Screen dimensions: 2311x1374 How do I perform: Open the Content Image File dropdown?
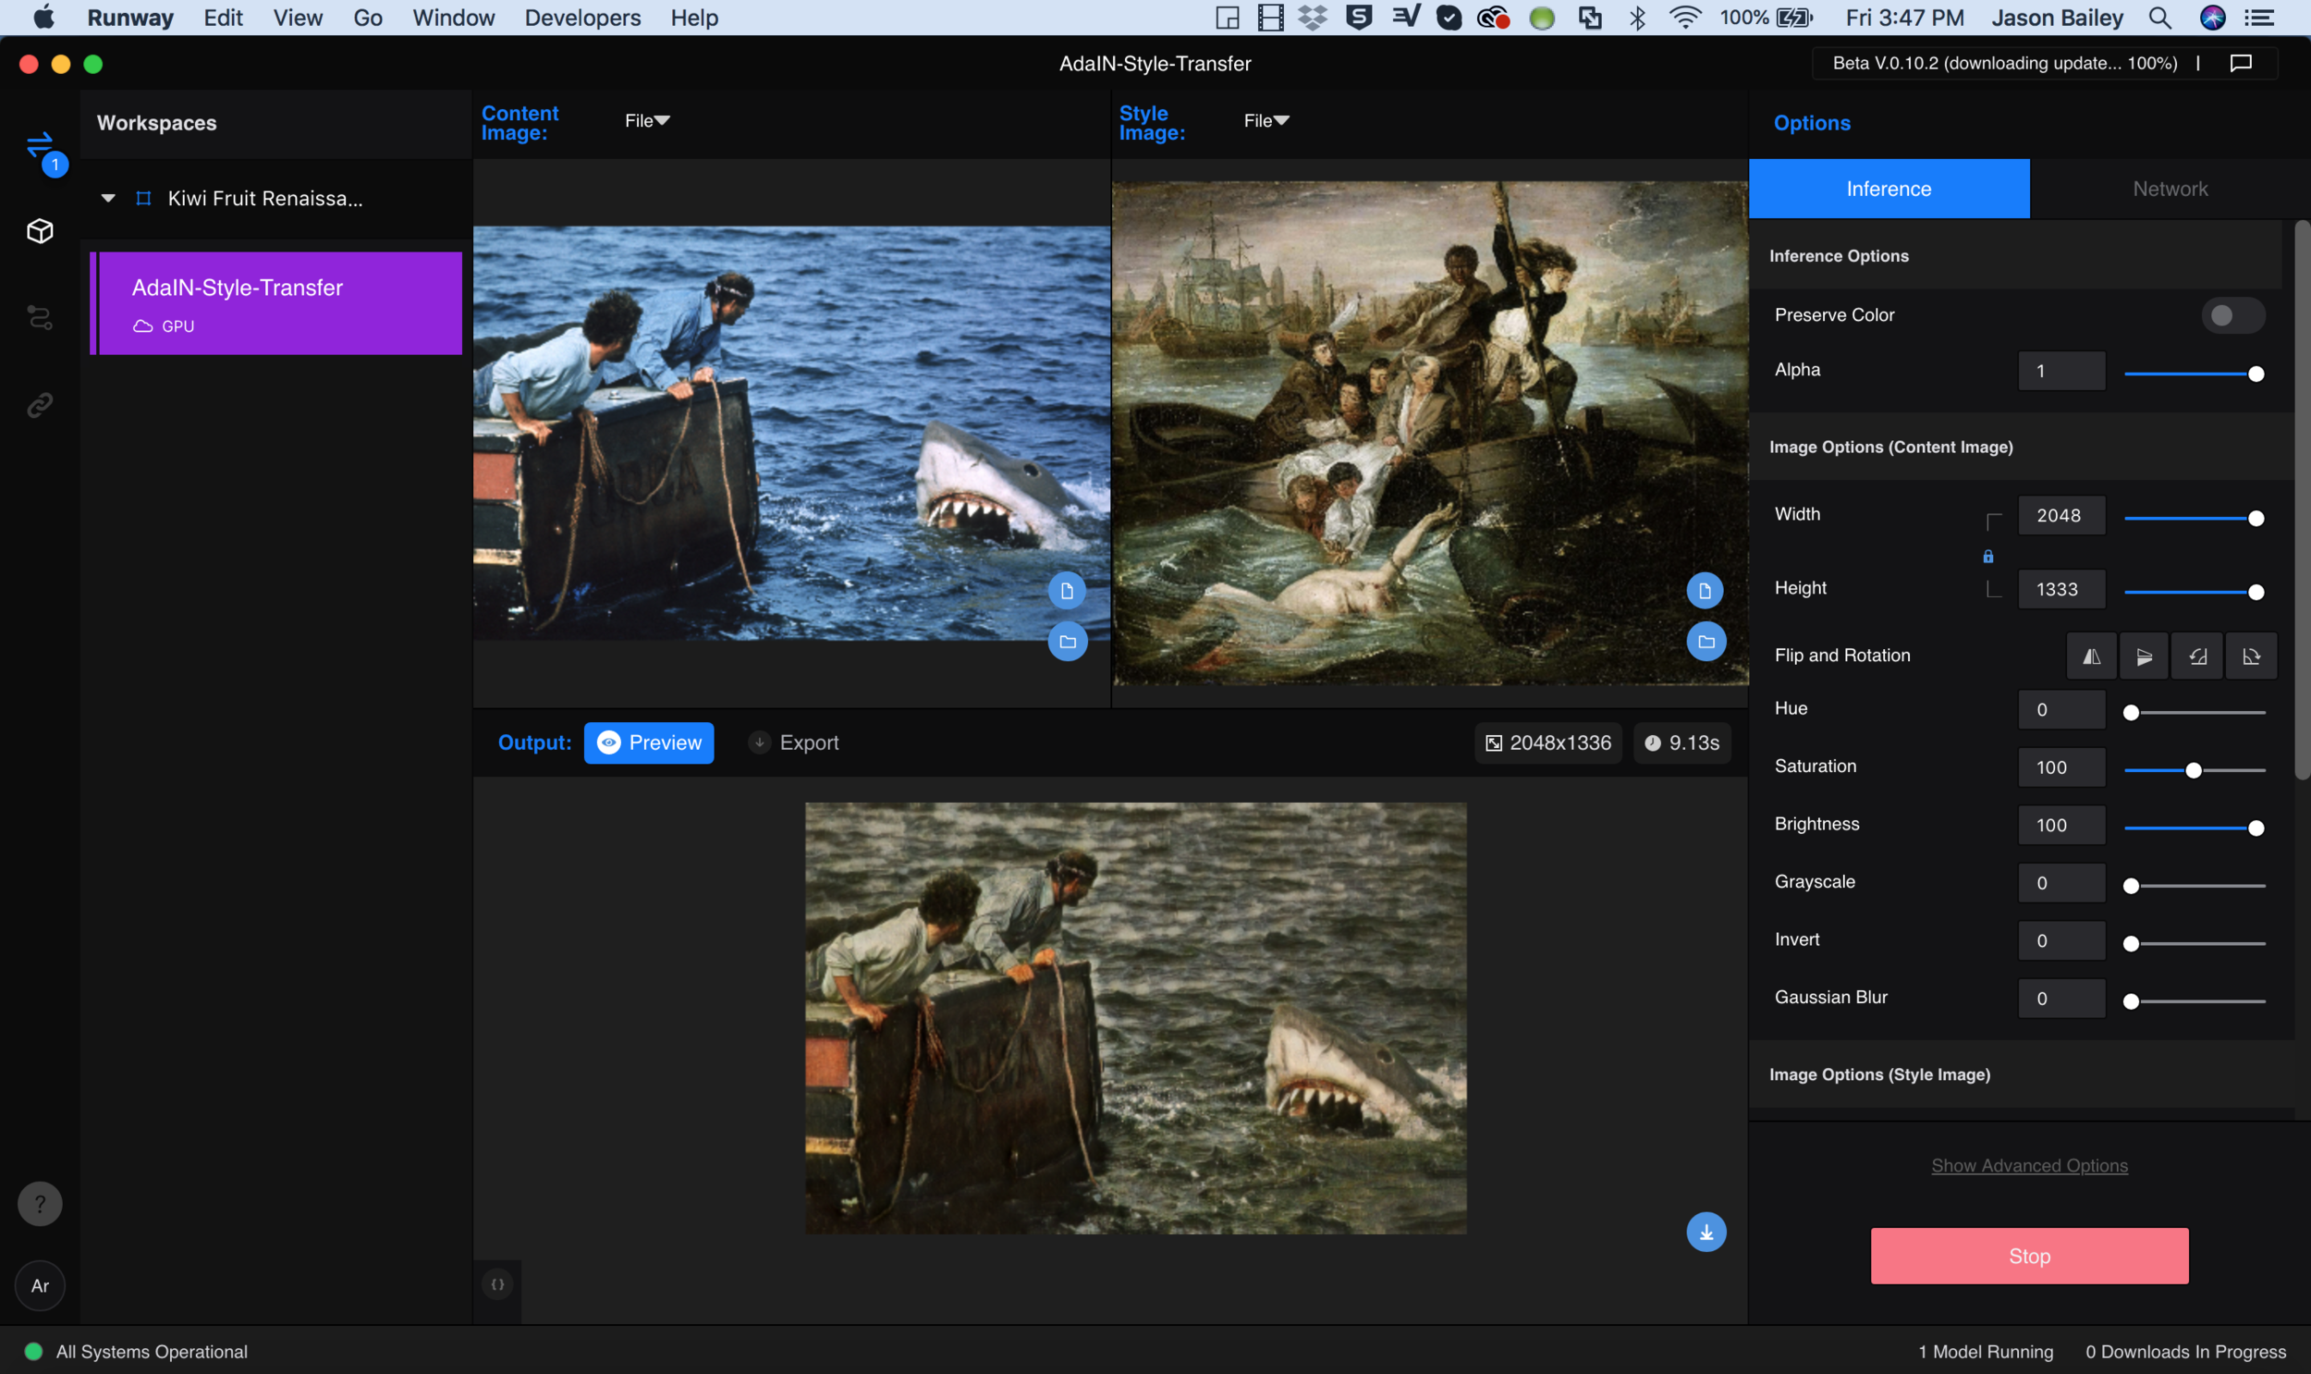pyautogui.click(x=647, y=120)
